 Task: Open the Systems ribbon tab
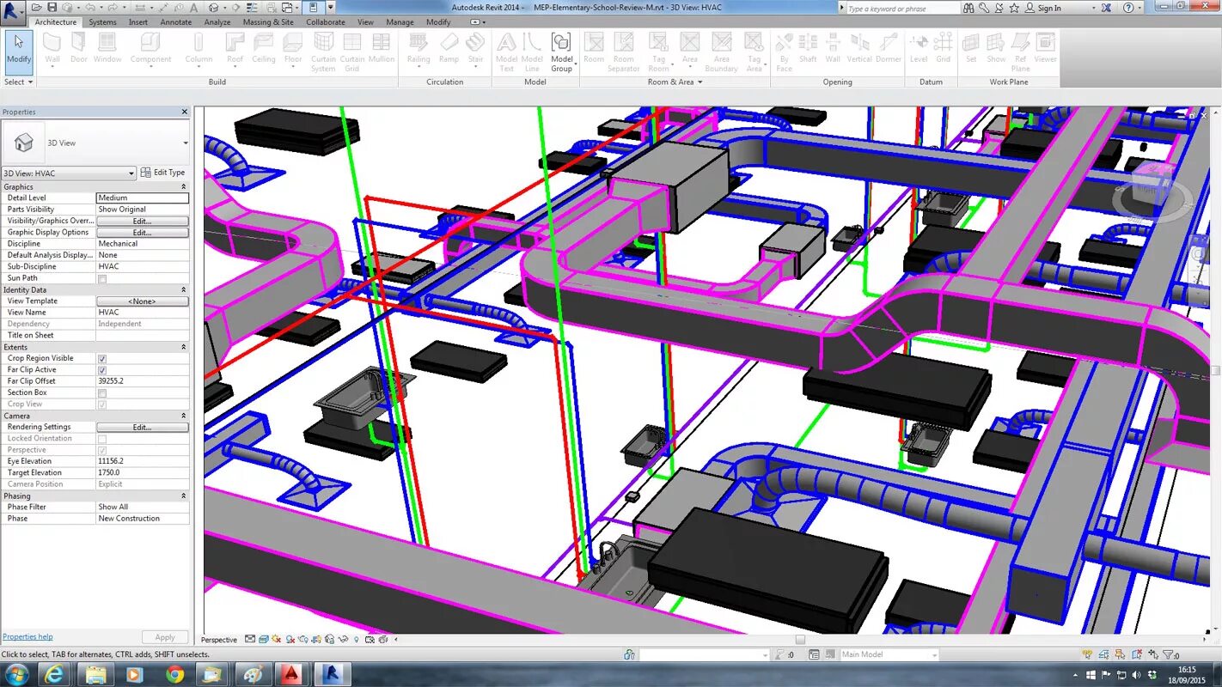pyautogui.click(x=102, y=22)
